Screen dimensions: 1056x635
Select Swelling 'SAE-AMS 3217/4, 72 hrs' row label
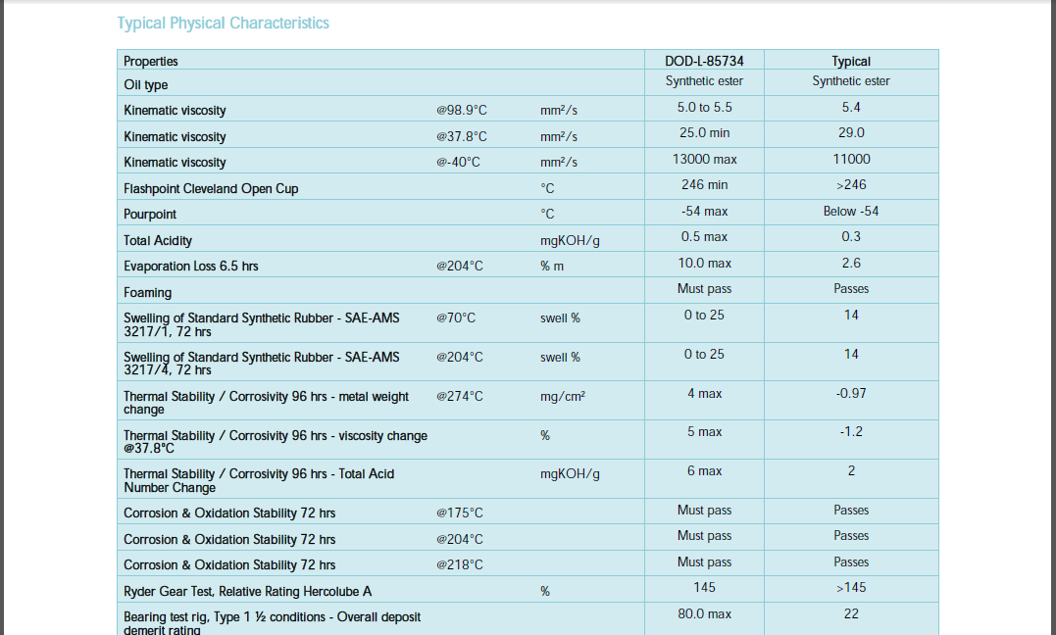262,364
